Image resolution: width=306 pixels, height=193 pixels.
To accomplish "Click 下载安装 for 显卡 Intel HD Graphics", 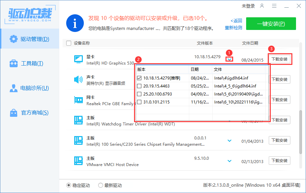I will click(279, 59).
